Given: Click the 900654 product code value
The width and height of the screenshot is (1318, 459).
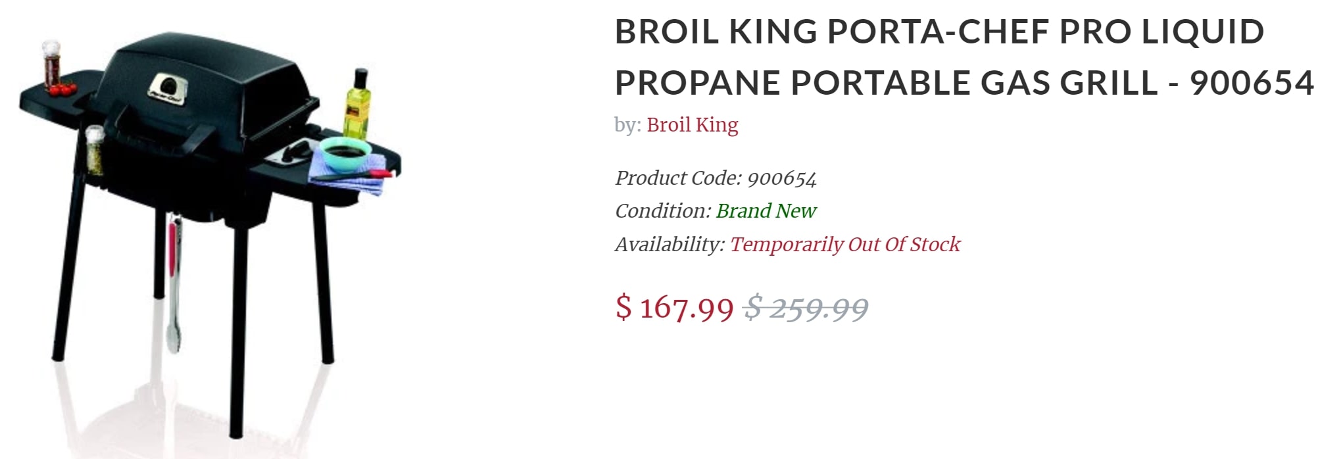Looking at the screenshot, I should click(x=781, y=178).
